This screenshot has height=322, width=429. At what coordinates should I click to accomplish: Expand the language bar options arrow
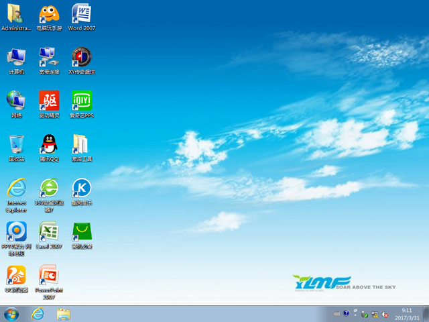(355, 314)
